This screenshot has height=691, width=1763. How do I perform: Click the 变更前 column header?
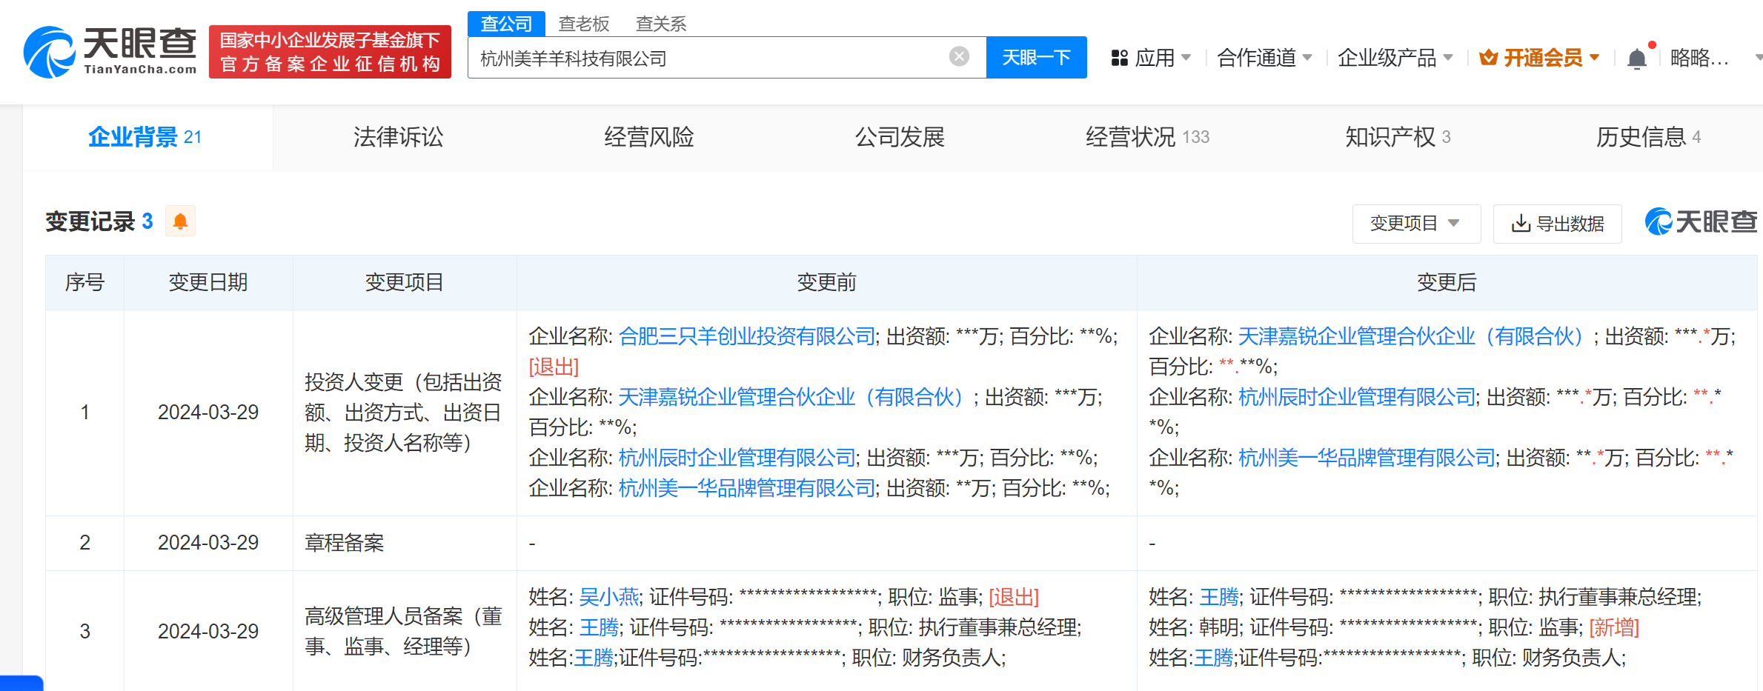point(826,282)
